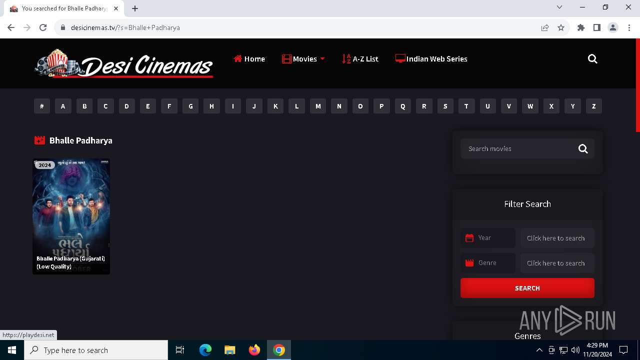Open Windows Start menu
The height and width of the screenshot is (360, 640).
click(x=12, y=350)
